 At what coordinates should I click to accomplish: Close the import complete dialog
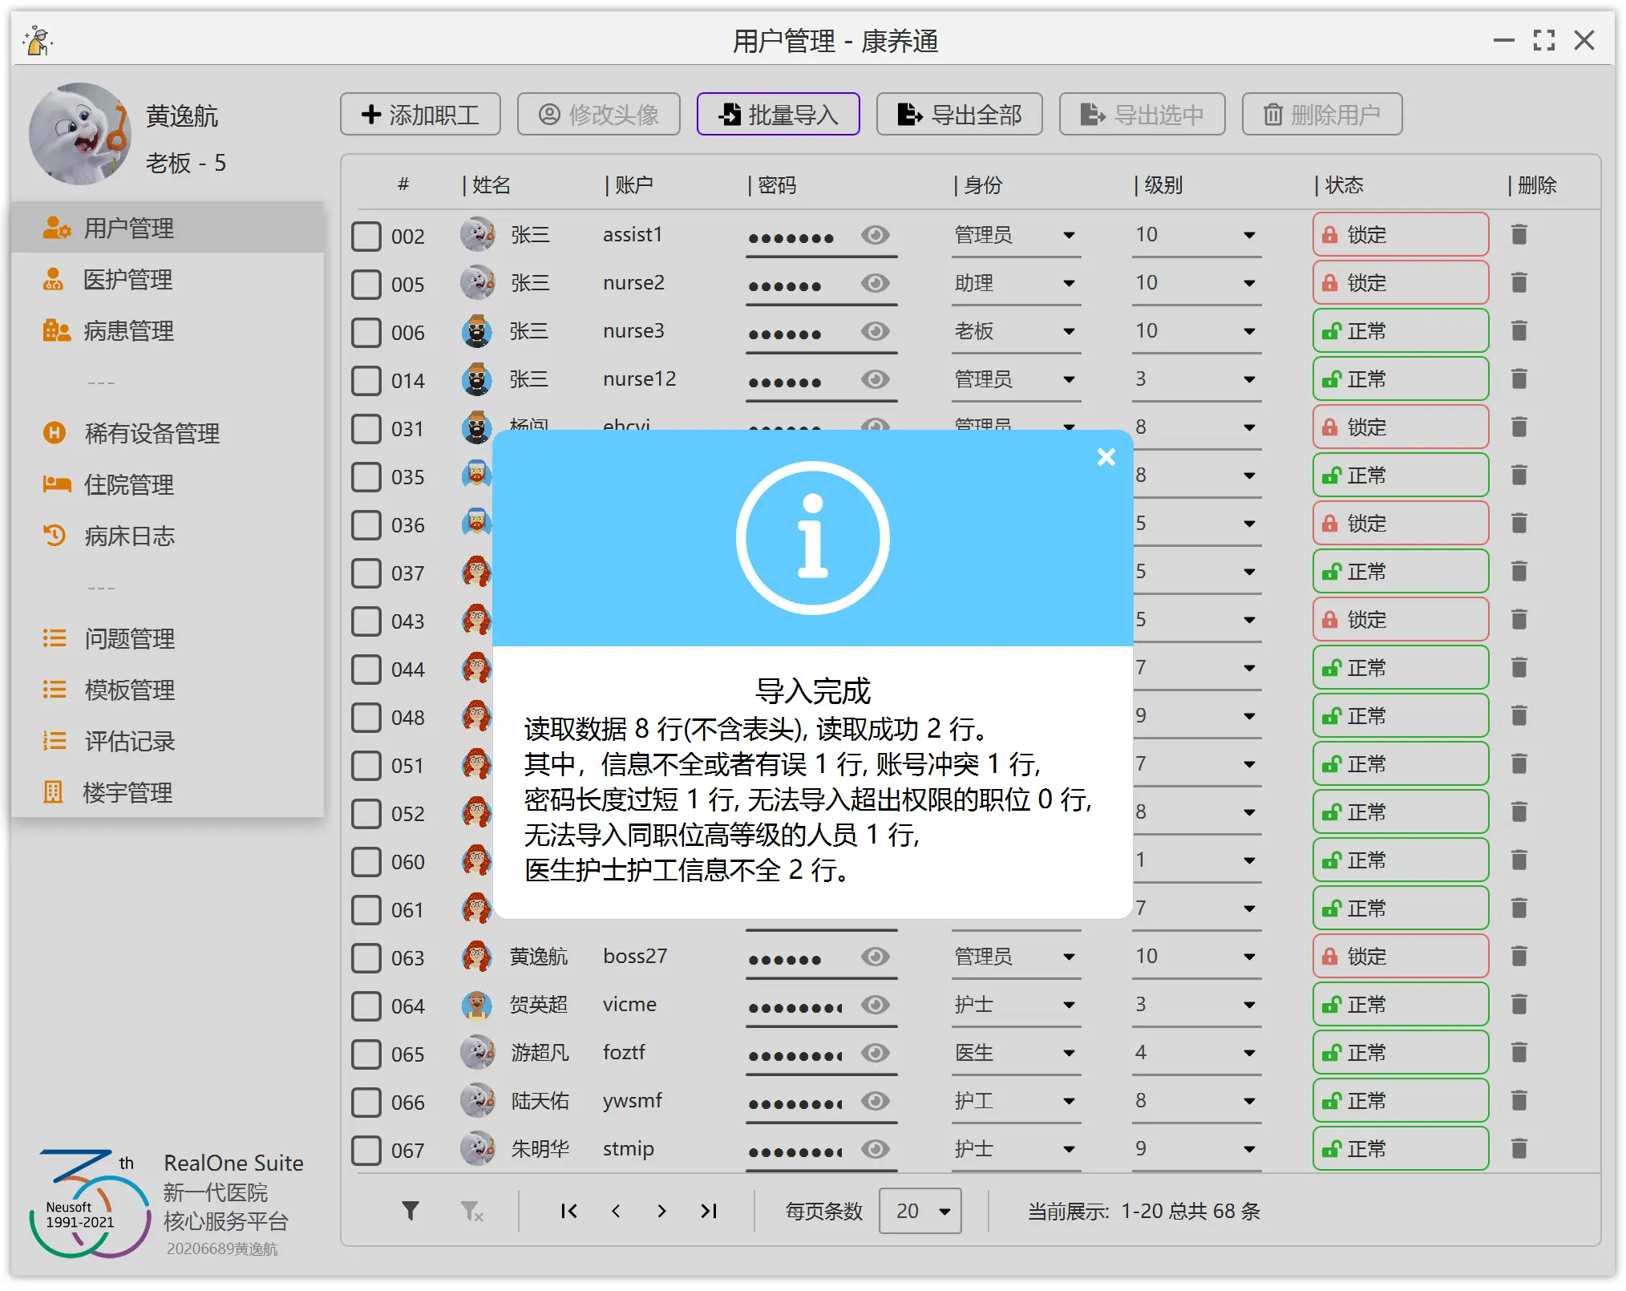coord(1106,457)
